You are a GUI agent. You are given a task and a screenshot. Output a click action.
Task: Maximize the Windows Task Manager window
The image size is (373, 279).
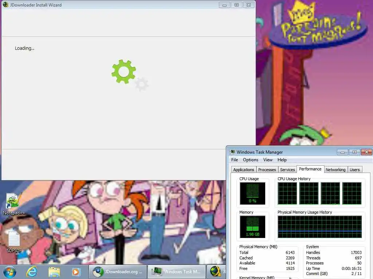click(x=354, y=152)
